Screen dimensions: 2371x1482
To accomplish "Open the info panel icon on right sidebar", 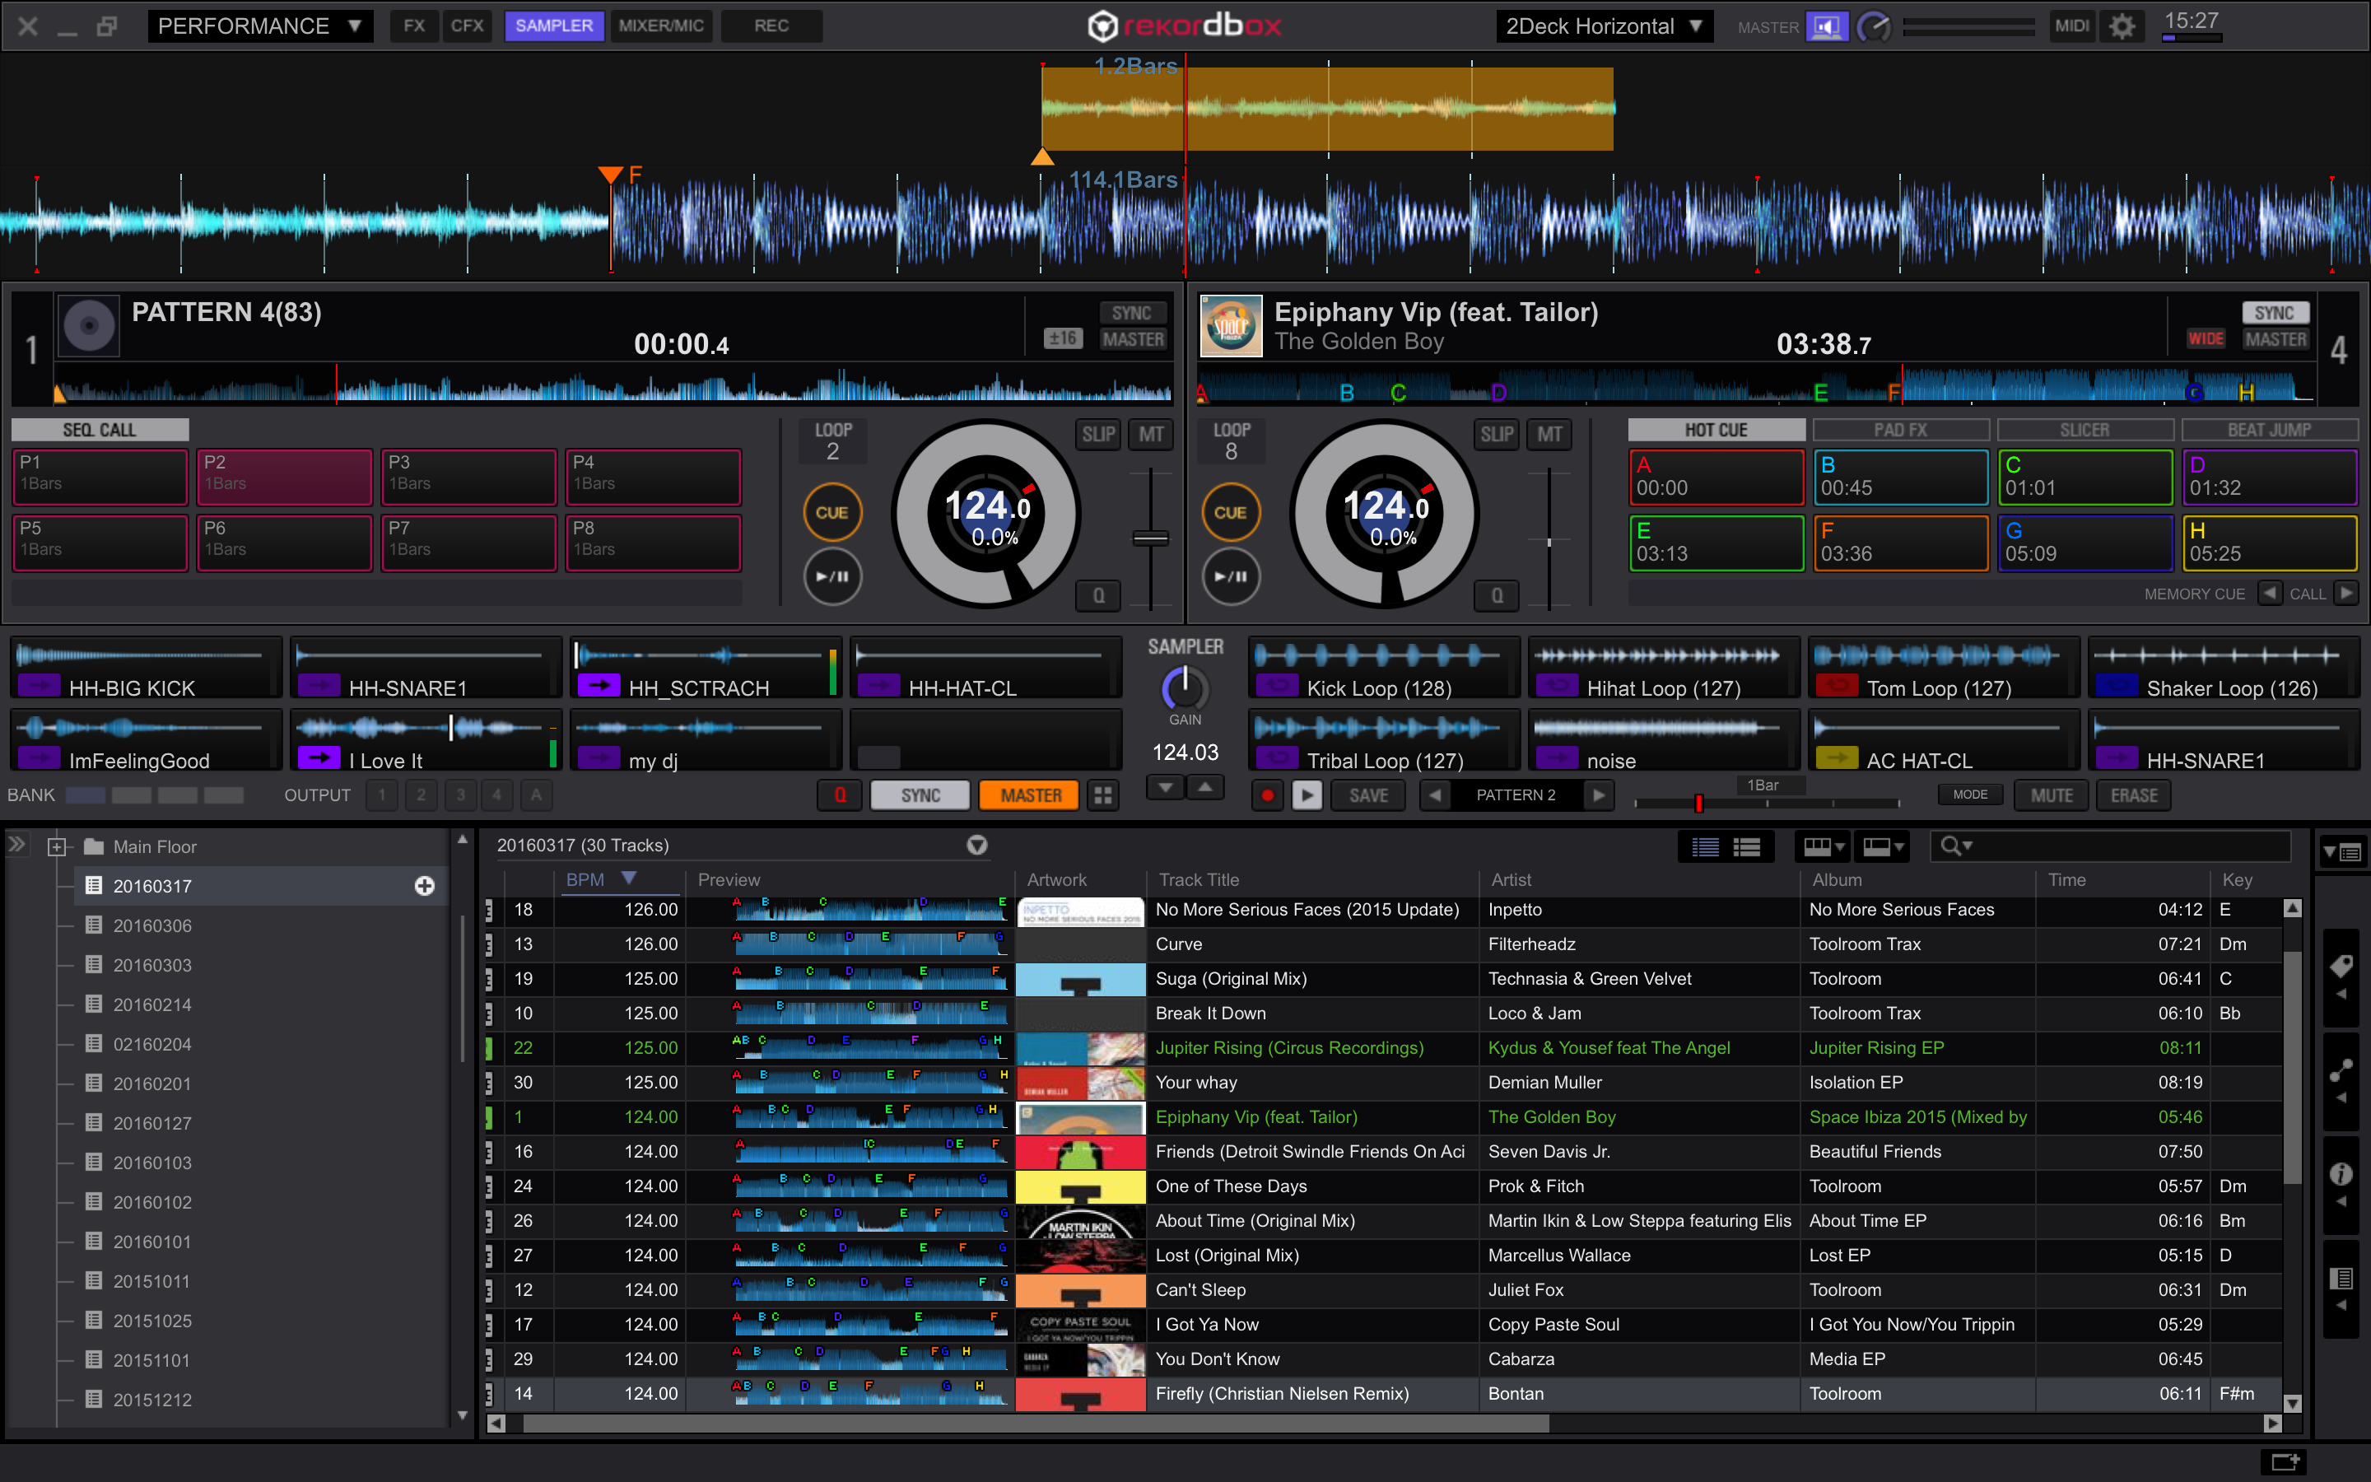I will point(2341,1174).
